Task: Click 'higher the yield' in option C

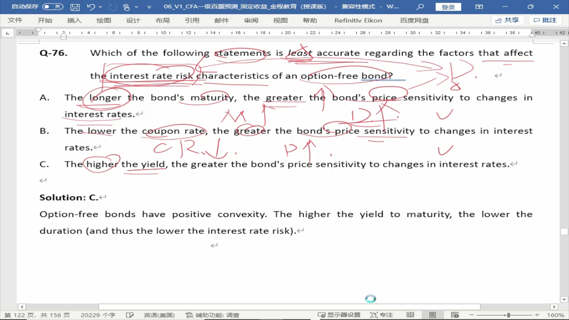Action: (x=125, y=164)
